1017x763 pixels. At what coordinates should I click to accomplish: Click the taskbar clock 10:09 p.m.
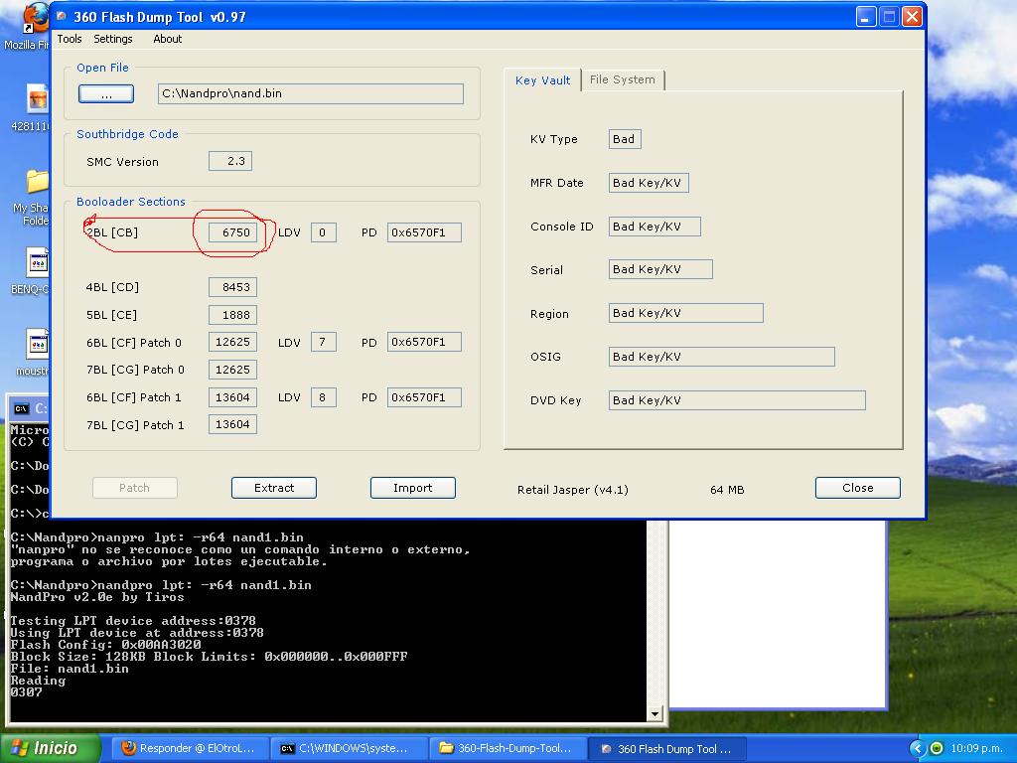(976, 749)
